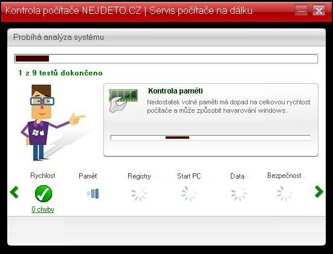Click the loading spinner under Data
The width and height of the screenshot is (333, 254).
(x=239, y=194)
